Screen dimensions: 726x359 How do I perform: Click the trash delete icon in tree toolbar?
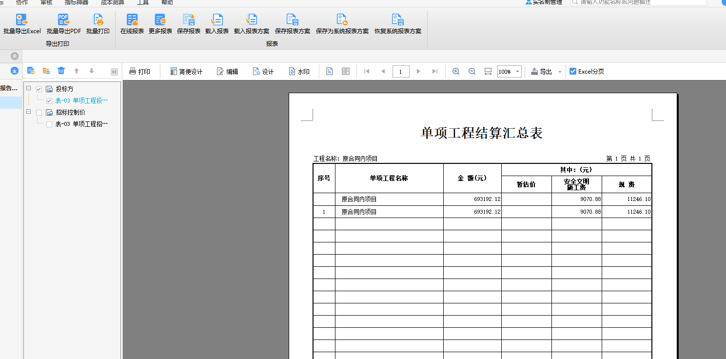[x=61, y=71]
